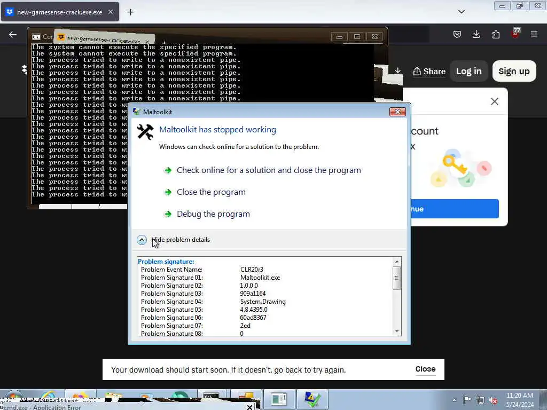Click the console window's cmd title icon
Screen dimensions: 547x410
(x=36, y=37)
